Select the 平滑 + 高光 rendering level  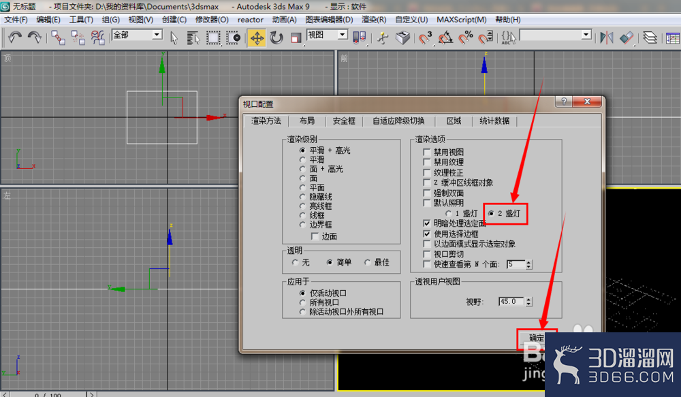tap(326, 150)
